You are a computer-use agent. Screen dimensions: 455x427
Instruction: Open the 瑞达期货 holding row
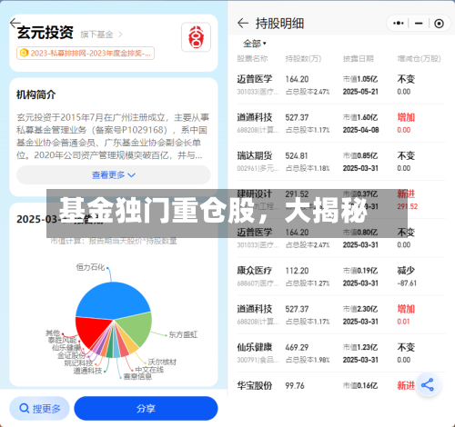click(x=341, y=162)
